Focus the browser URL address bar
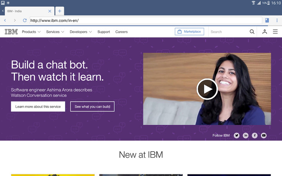The image size is (282, 176). [145, 20]
